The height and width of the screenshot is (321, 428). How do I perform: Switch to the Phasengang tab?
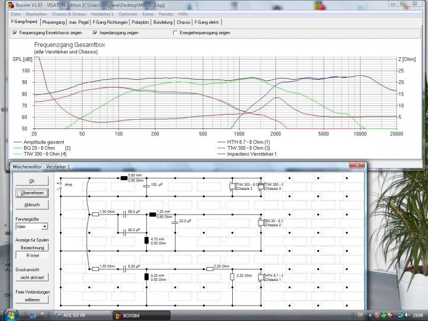[x=53, y=22]
